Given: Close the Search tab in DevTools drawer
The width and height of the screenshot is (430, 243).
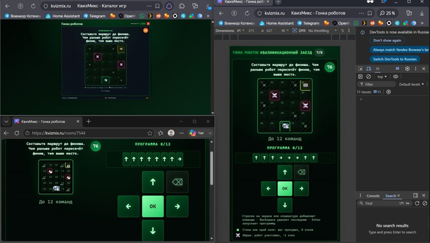Looking at the screenshot, I should coord(399,196).
